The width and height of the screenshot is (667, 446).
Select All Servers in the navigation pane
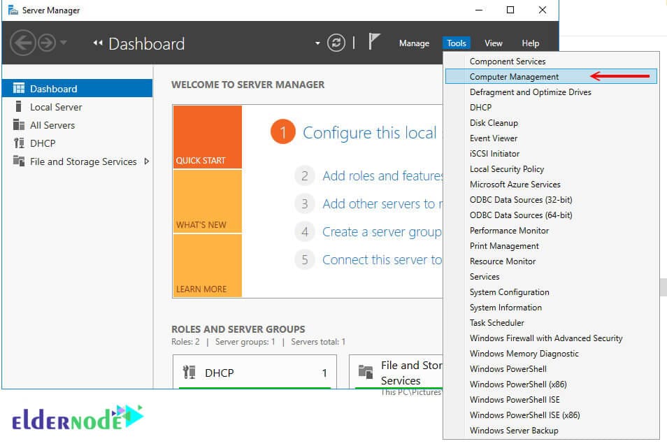[50, 124]
